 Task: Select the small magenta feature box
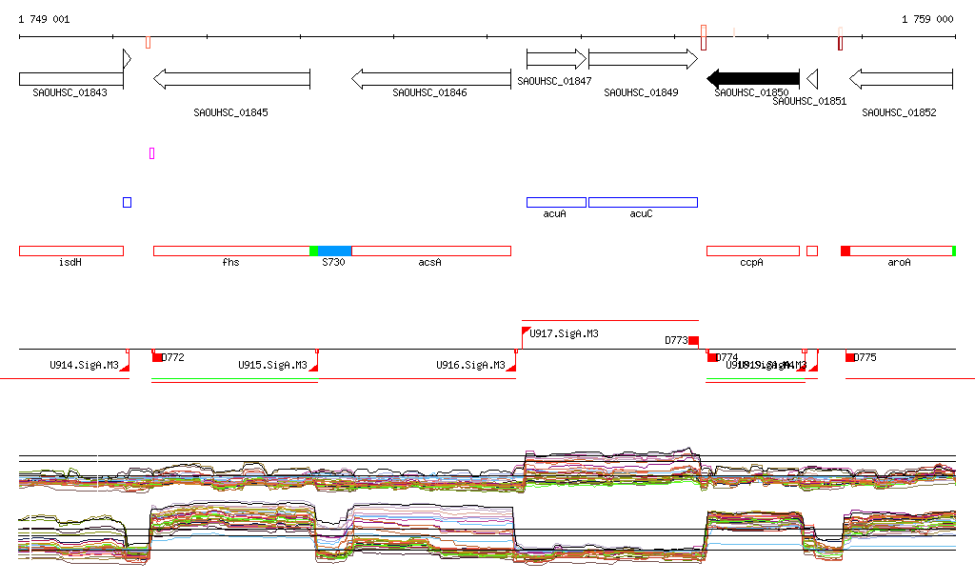point(151,153)
